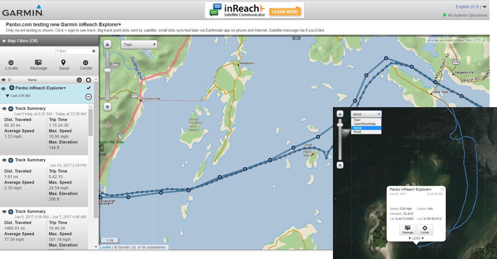The width and height of the screenshot is (497, 259).
Task: Click the Send location pin icon
Action: 63,63
